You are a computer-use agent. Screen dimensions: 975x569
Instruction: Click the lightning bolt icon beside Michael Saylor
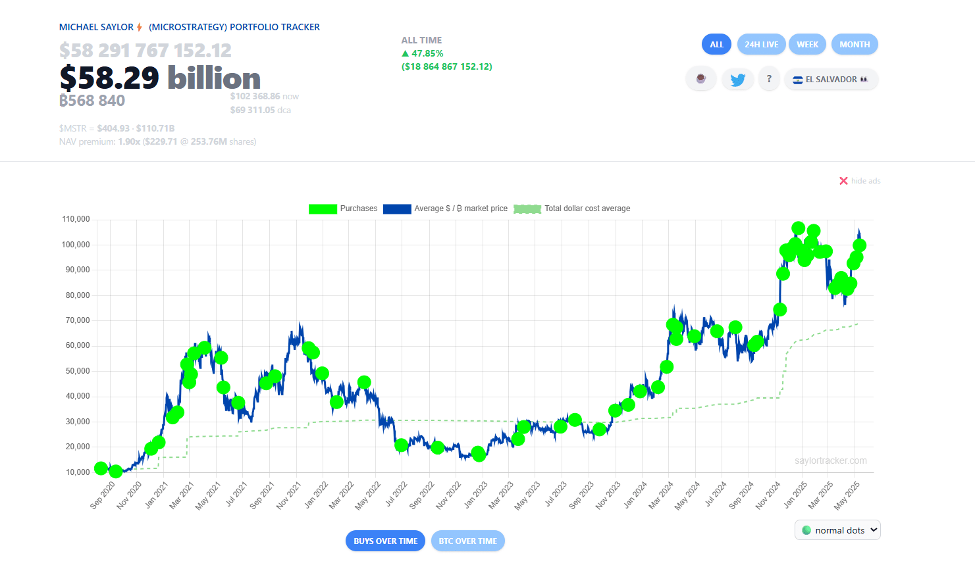coord(140,27)
